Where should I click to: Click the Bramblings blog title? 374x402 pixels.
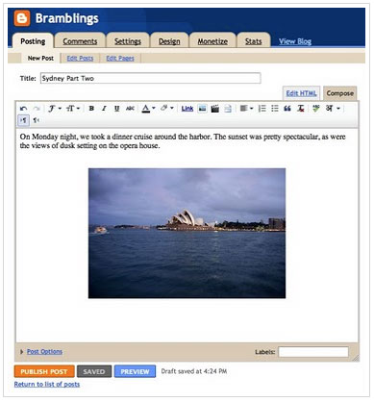66,18
